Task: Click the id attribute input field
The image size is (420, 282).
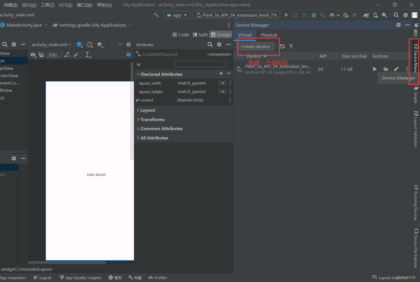Action: (x=201, y=64)
